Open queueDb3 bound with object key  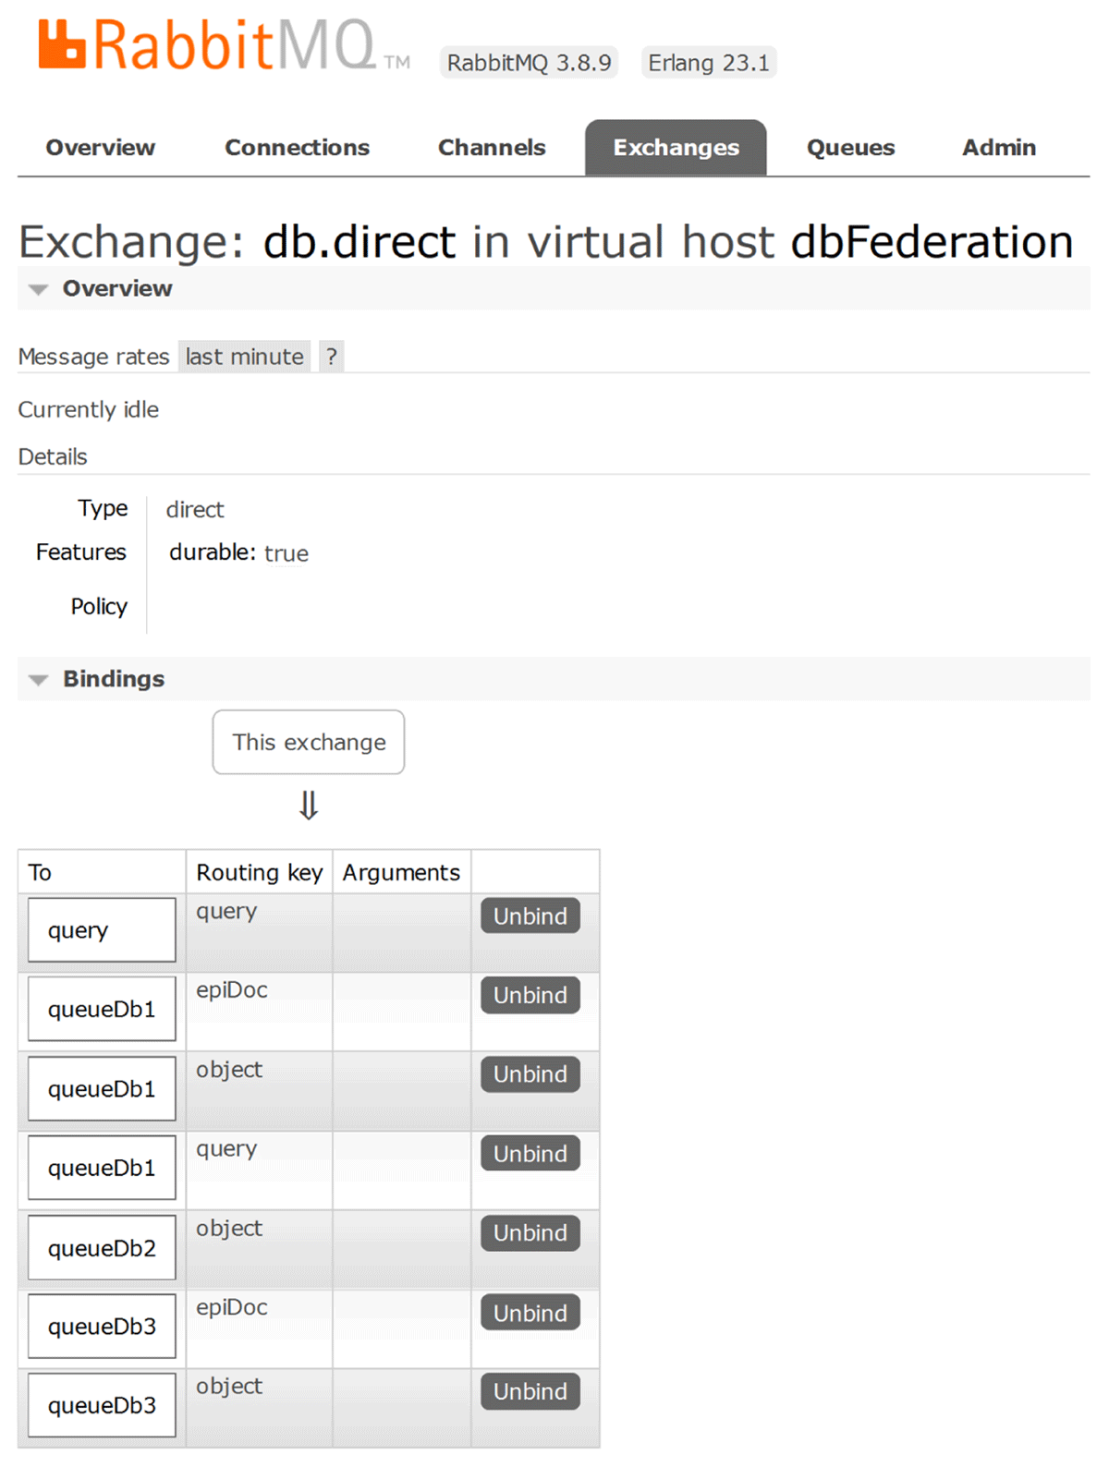[102, 1405]
